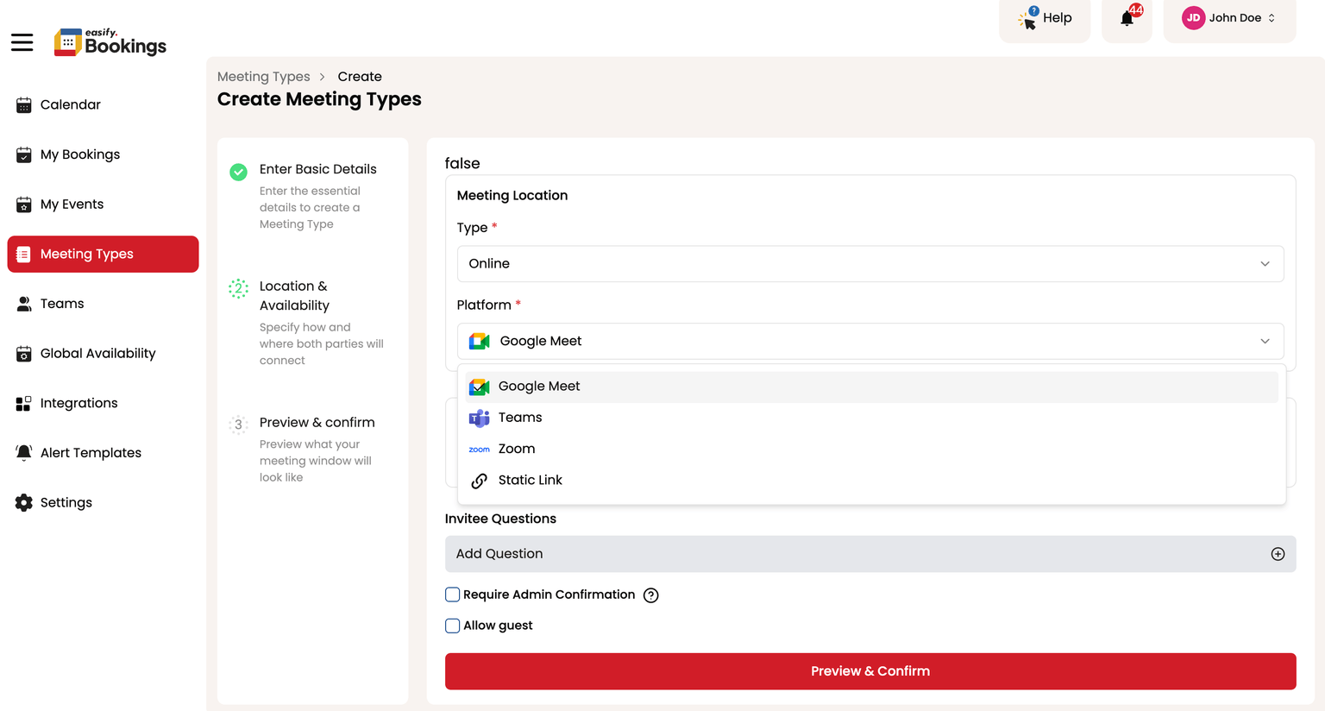The image size is (1325, 711).
Task: Go to Enter Basic Details step
Action: (x=317, y=169)
